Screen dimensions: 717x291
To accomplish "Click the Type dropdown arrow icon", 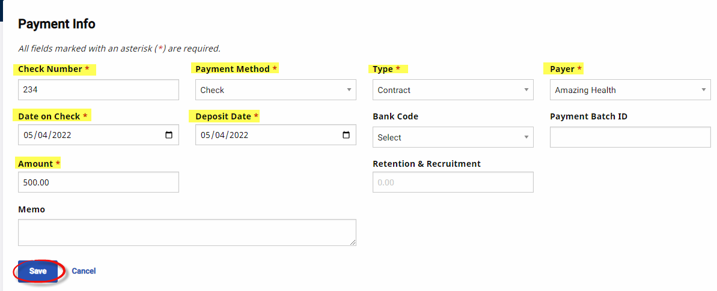I will coord(526,90).
